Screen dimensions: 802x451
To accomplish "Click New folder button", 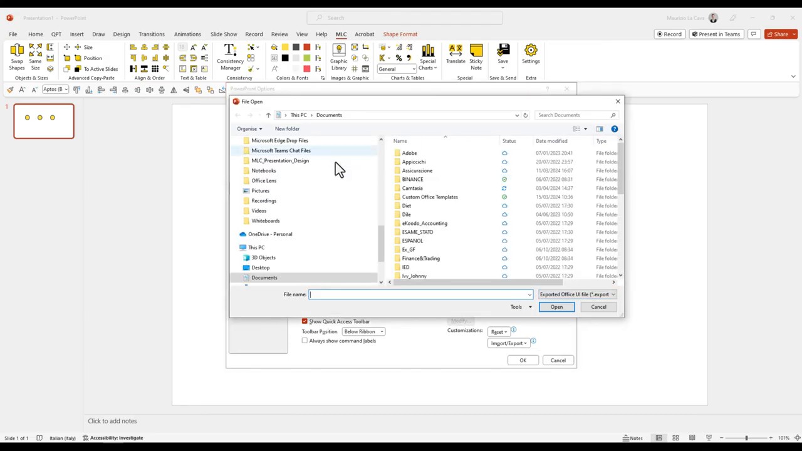I will pyautogui.click(x=287, y=129).
